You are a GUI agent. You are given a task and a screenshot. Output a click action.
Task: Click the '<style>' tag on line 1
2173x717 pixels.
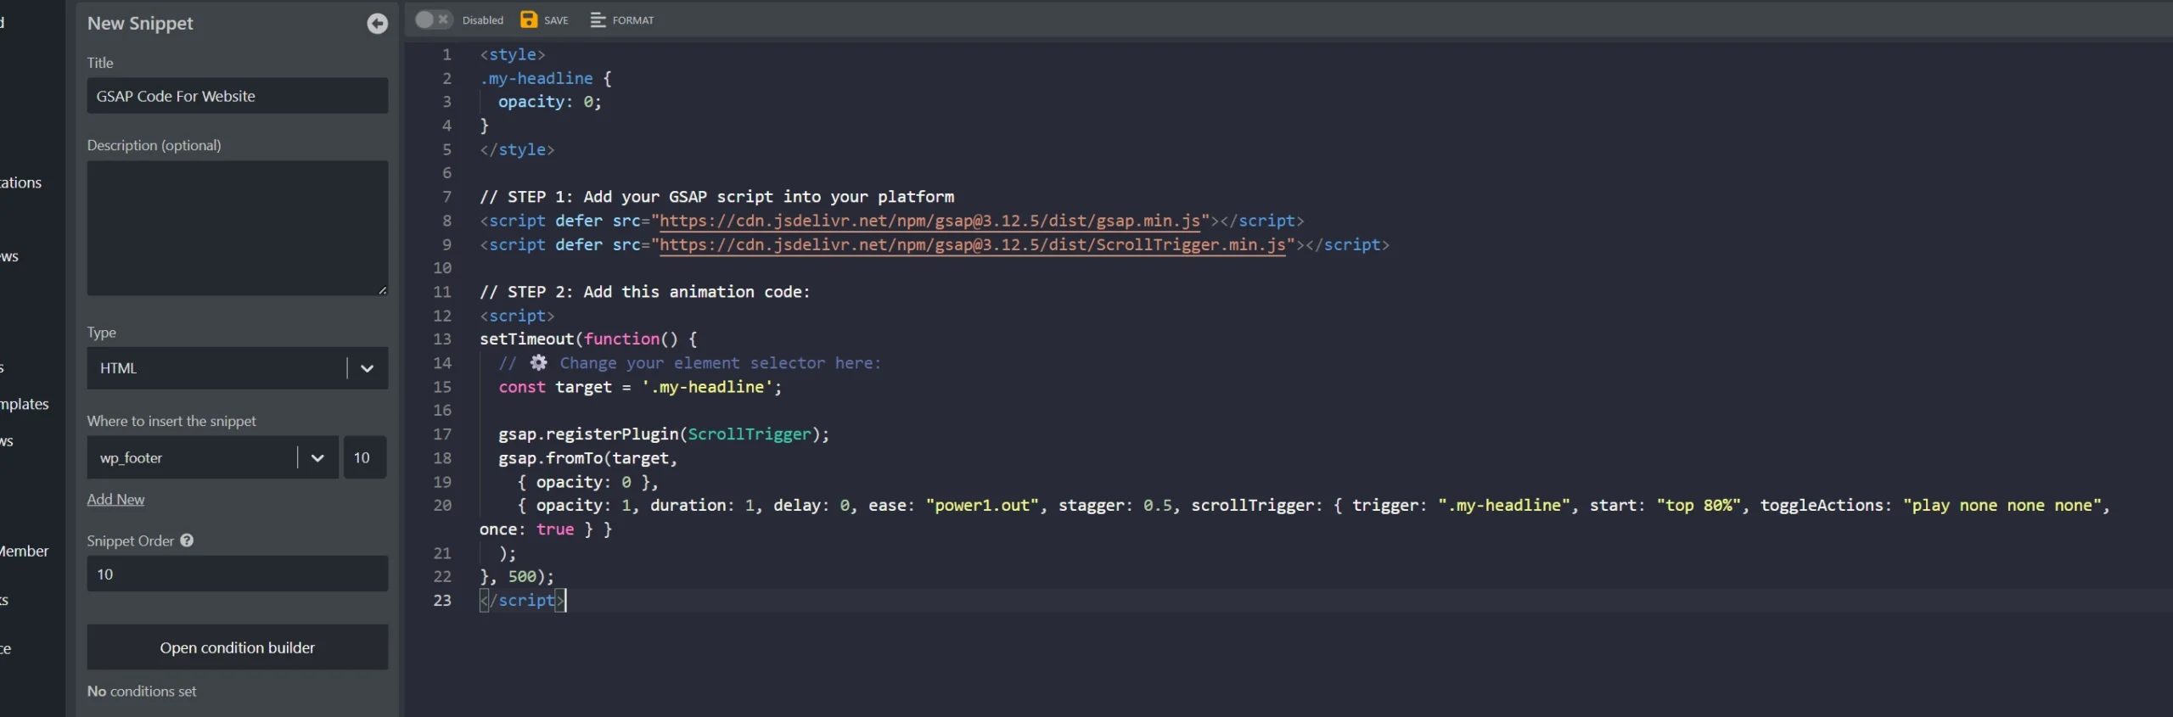513,54
